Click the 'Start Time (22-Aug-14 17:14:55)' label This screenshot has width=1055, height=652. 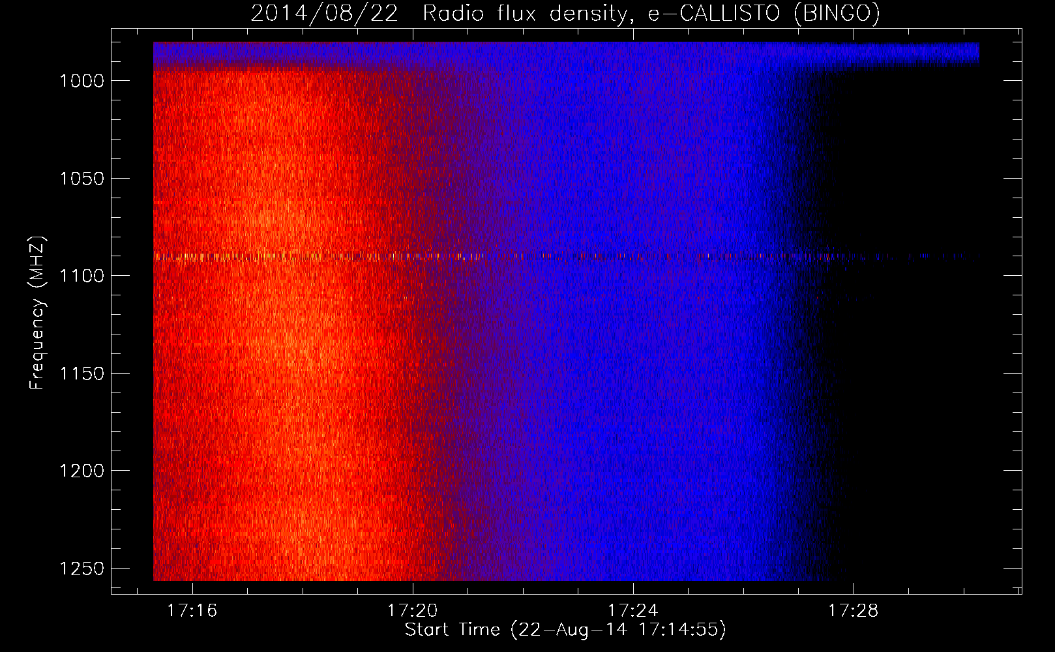pyautogui.click(x=565, y=630)
